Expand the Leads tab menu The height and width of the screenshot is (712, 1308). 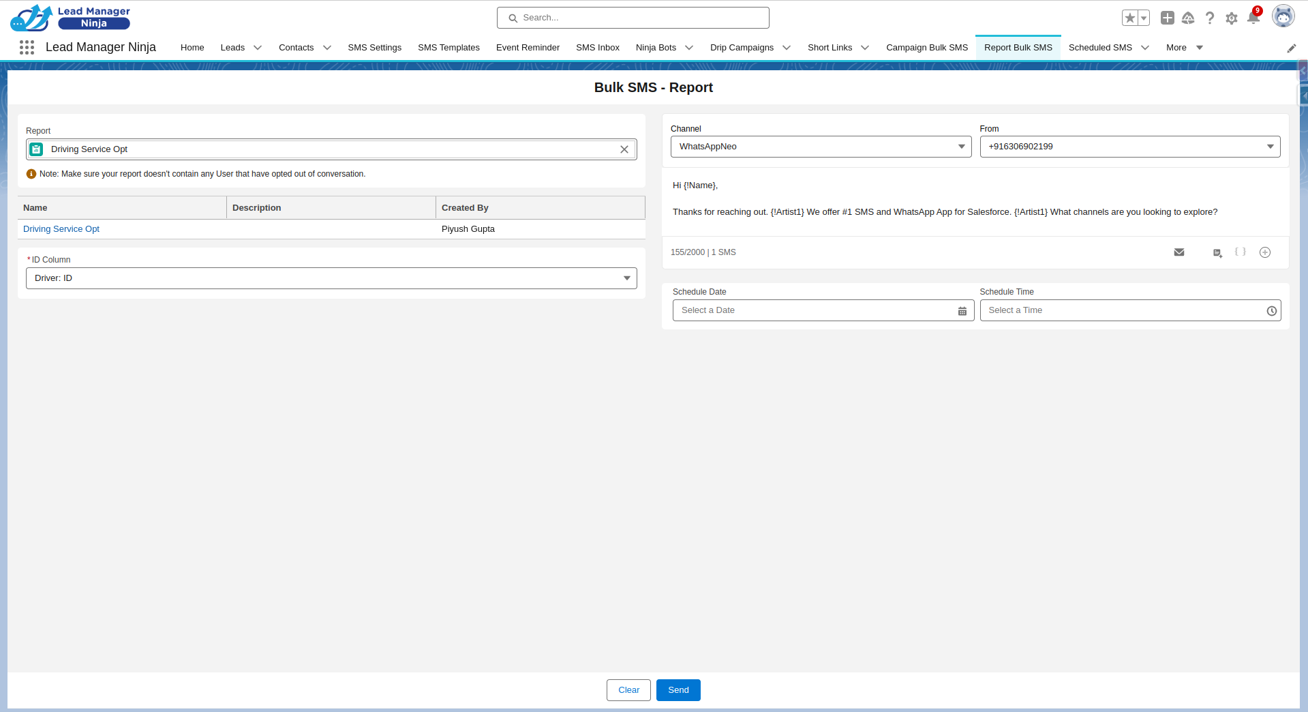point(258,48)
